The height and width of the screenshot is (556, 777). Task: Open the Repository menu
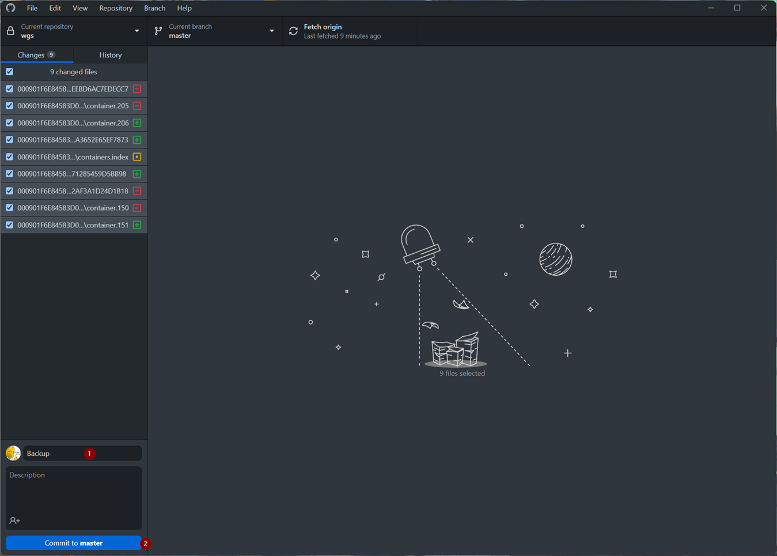click(x=116, y=8)
